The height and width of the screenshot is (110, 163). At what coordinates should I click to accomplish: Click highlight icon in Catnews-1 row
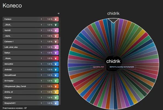click(56, 42)
